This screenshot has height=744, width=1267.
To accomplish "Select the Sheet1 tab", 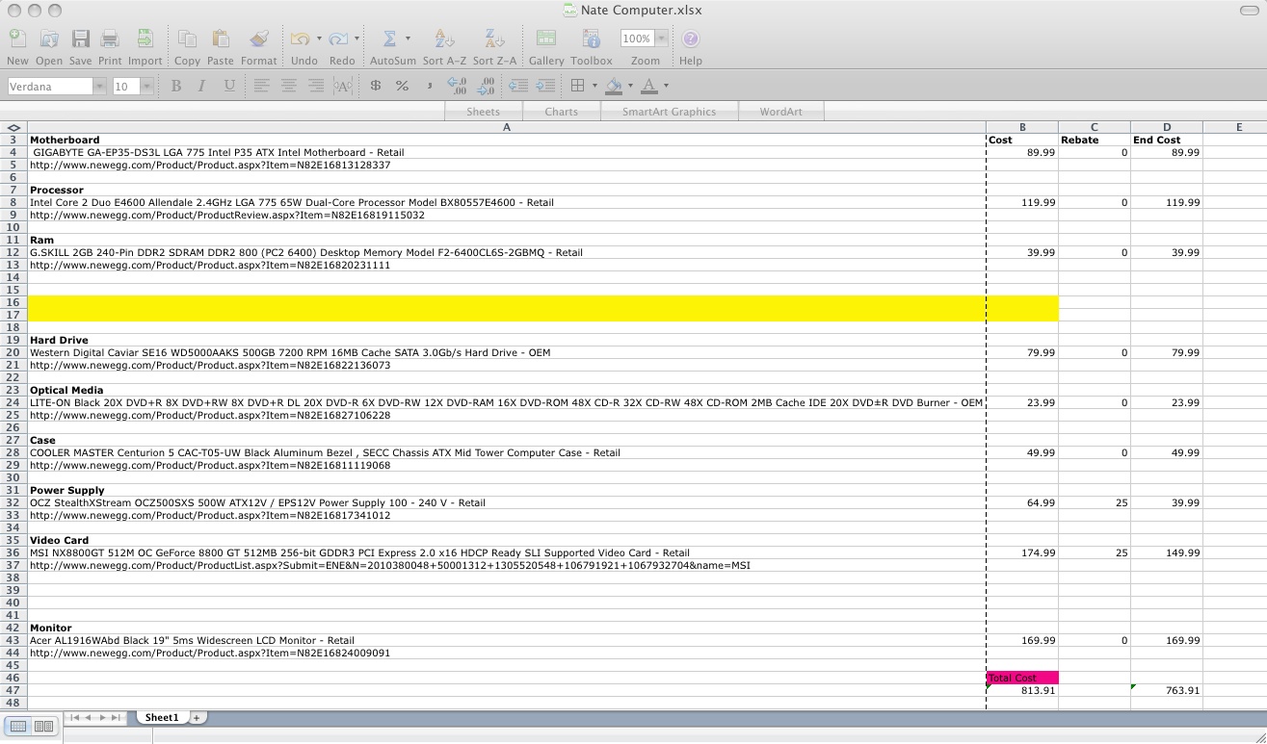I will coord(162,717).
